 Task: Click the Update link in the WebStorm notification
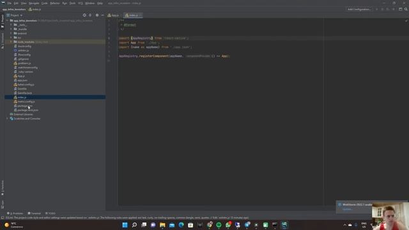tap(347, 209)
